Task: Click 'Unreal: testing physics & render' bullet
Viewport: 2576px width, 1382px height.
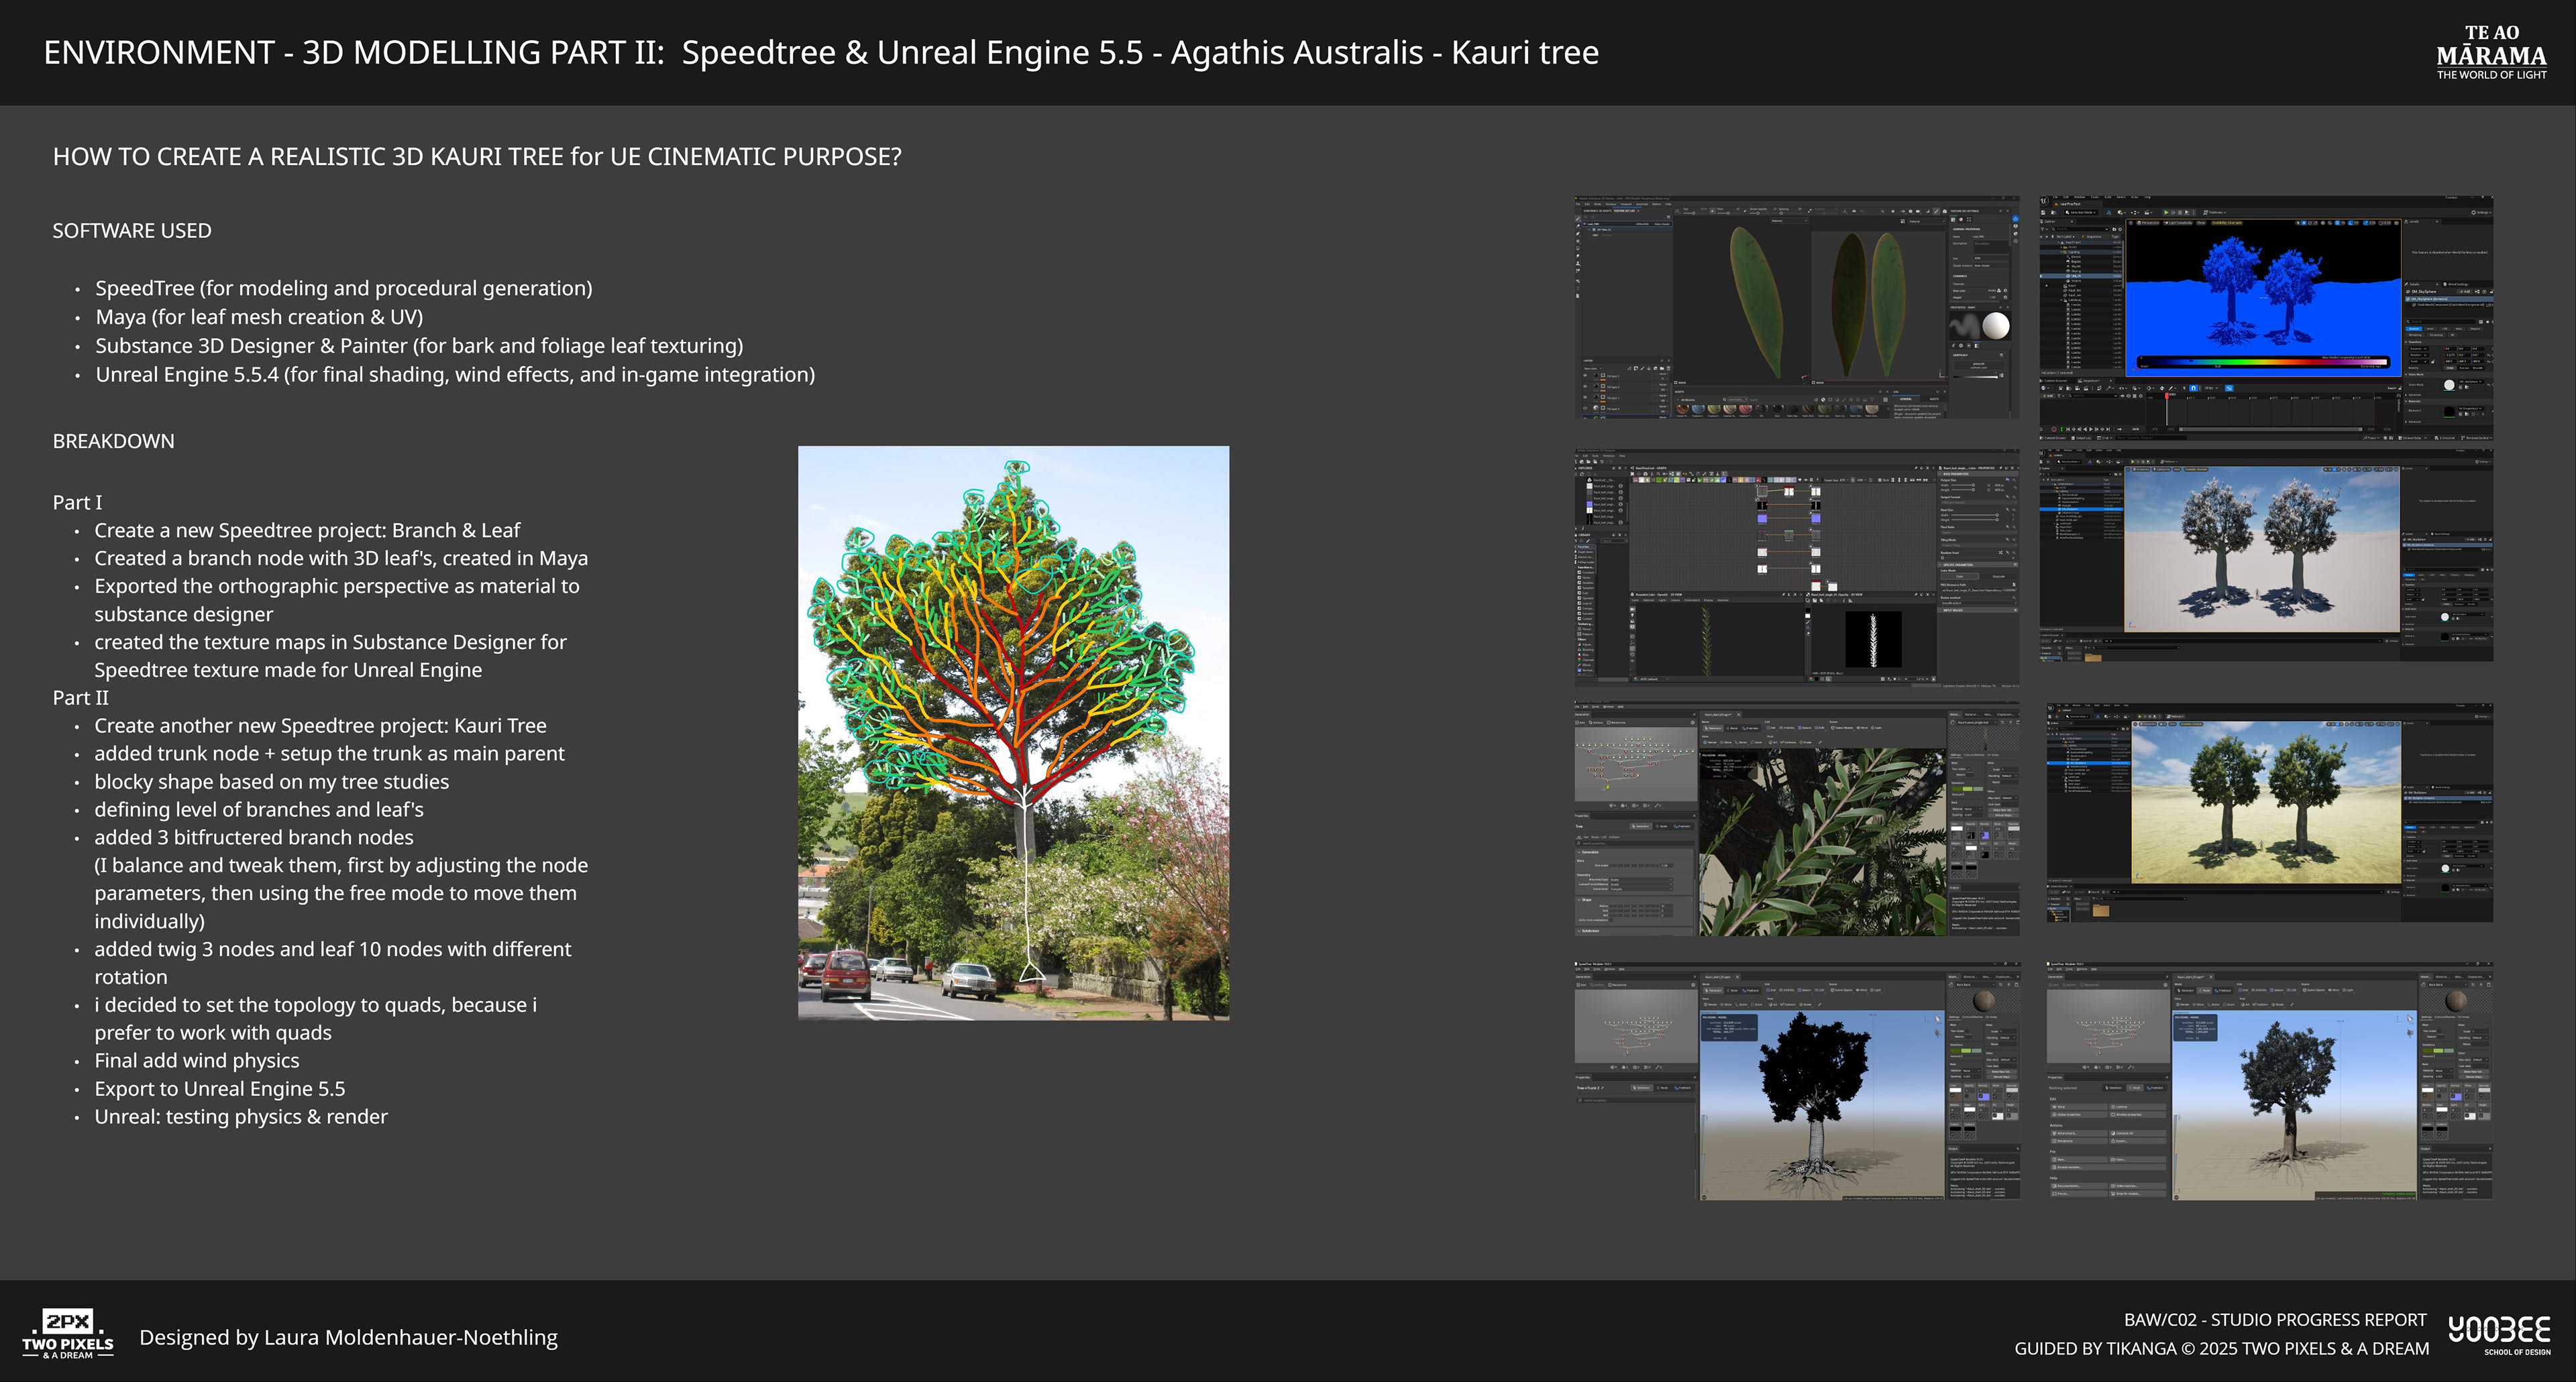Action: click(x=241, y=1116)
